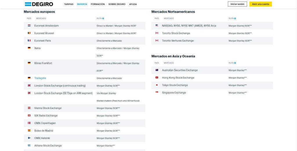
Task: Select the Bolsa de Madrid row
Action: (x=44, y=131)
